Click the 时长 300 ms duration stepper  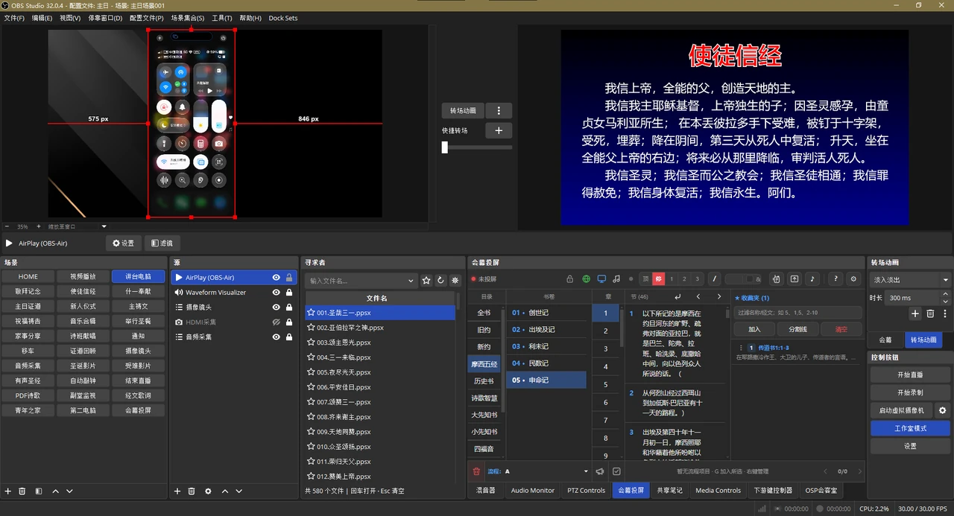946,297
